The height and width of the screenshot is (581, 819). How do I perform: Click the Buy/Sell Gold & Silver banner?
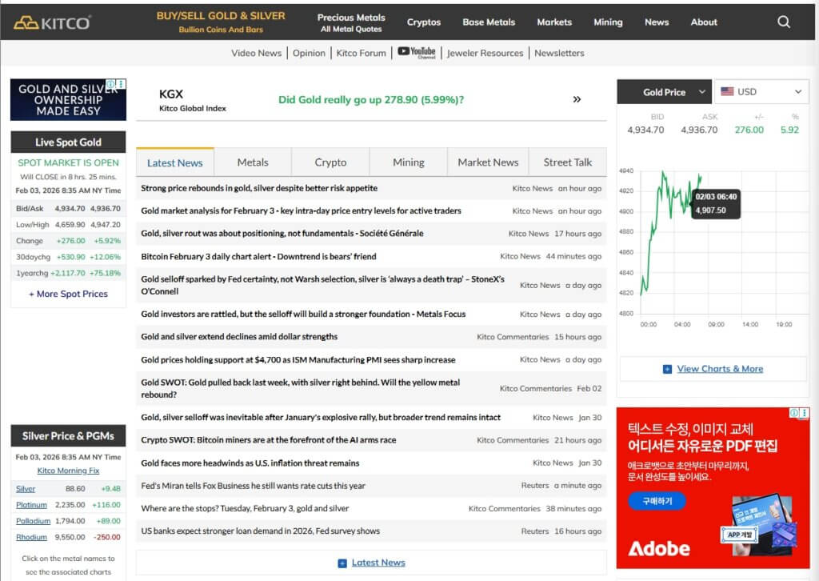pyautogui.click(x=221, y=22)
